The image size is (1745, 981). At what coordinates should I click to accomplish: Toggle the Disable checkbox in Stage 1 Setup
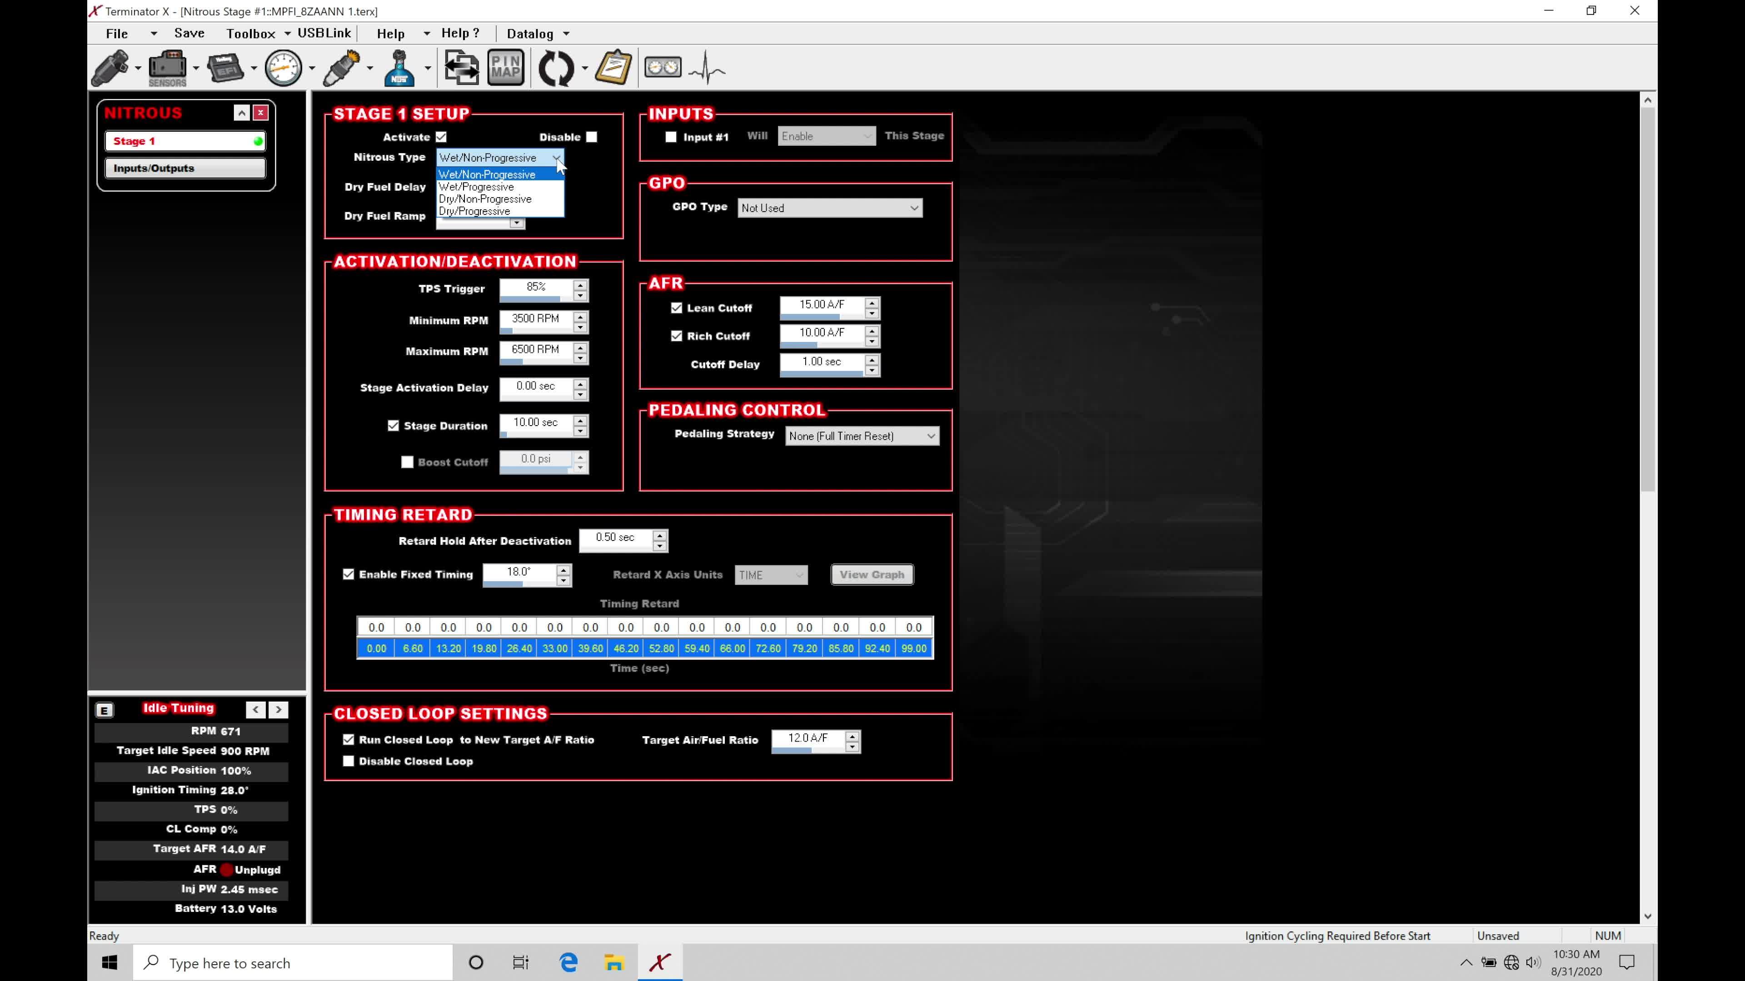[592, 137]
